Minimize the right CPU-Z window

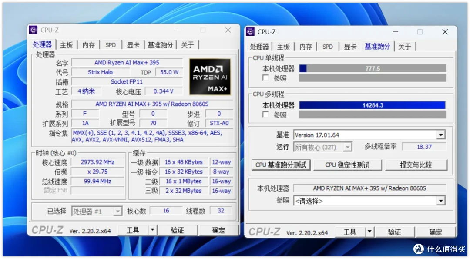pos(395,32)
